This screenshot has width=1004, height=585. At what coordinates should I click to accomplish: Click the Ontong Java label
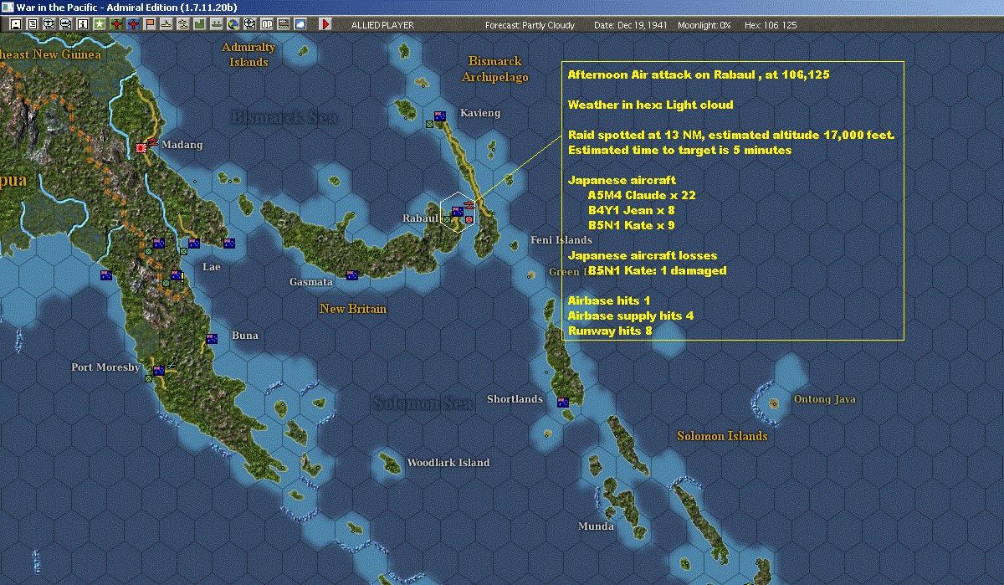coord(825,399)
